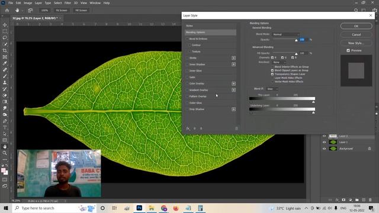The height and width of the screenshot is (213, 379).
Task: Open the Blend Mode dropdown
Action: pyautogui.click(x=286, y=34)
